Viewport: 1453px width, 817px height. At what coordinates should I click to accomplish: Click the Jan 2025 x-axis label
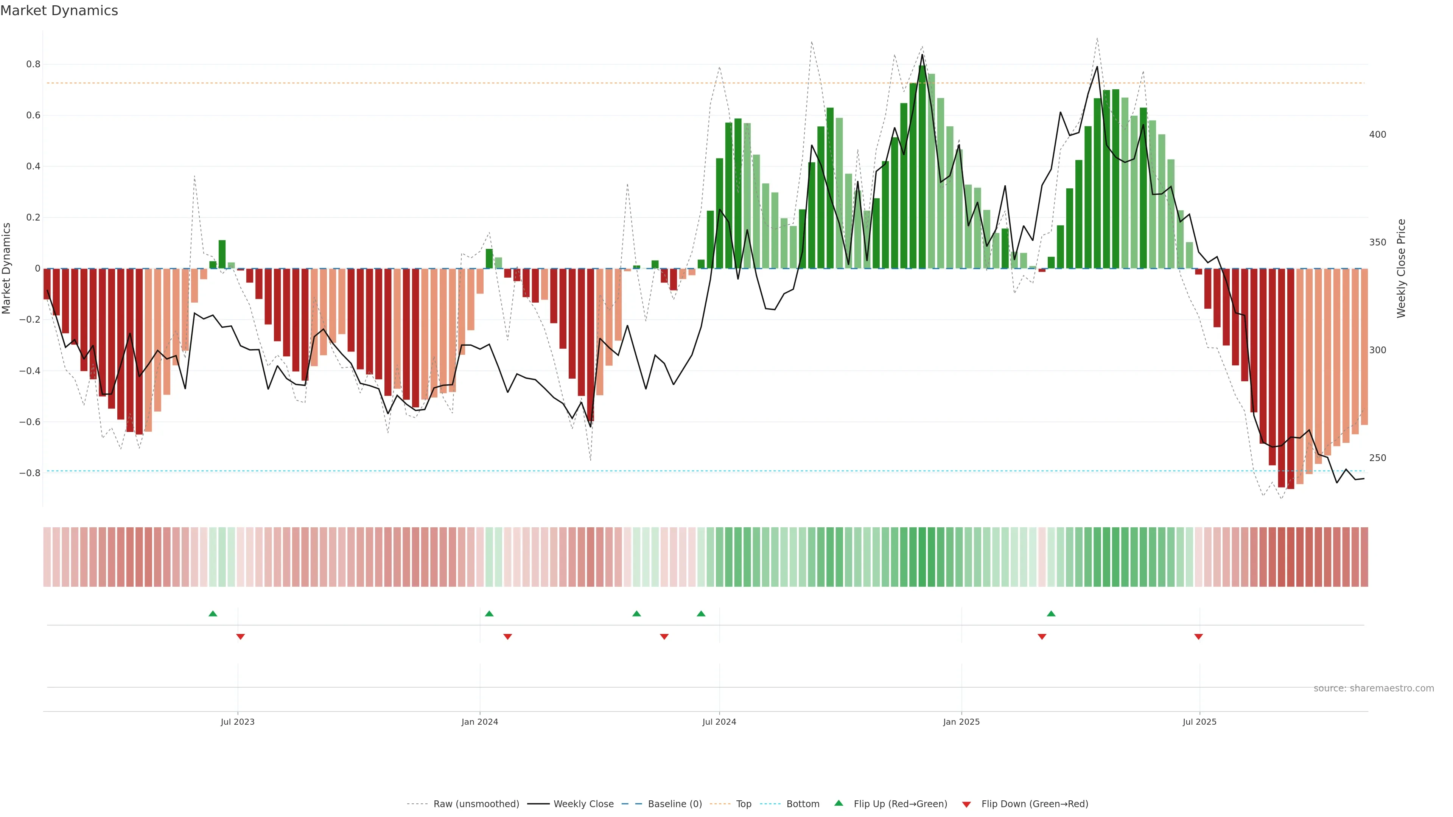click(x=961, y=722)
